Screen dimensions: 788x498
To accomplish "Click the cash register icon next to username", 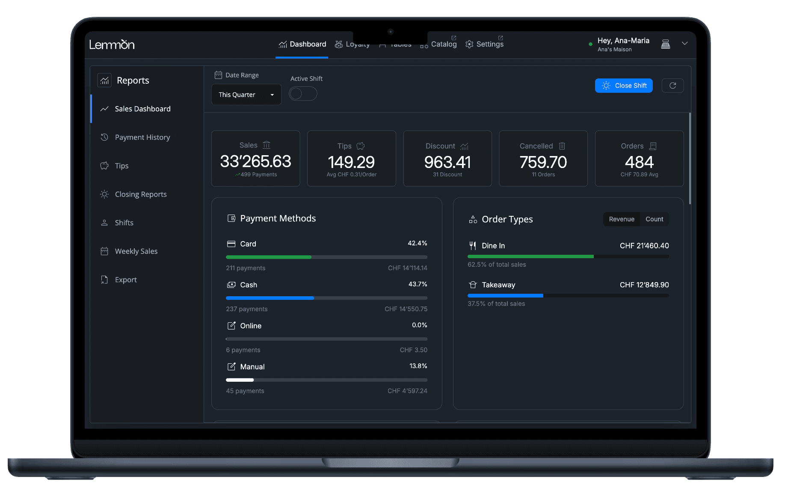I will tap(666, 44).
